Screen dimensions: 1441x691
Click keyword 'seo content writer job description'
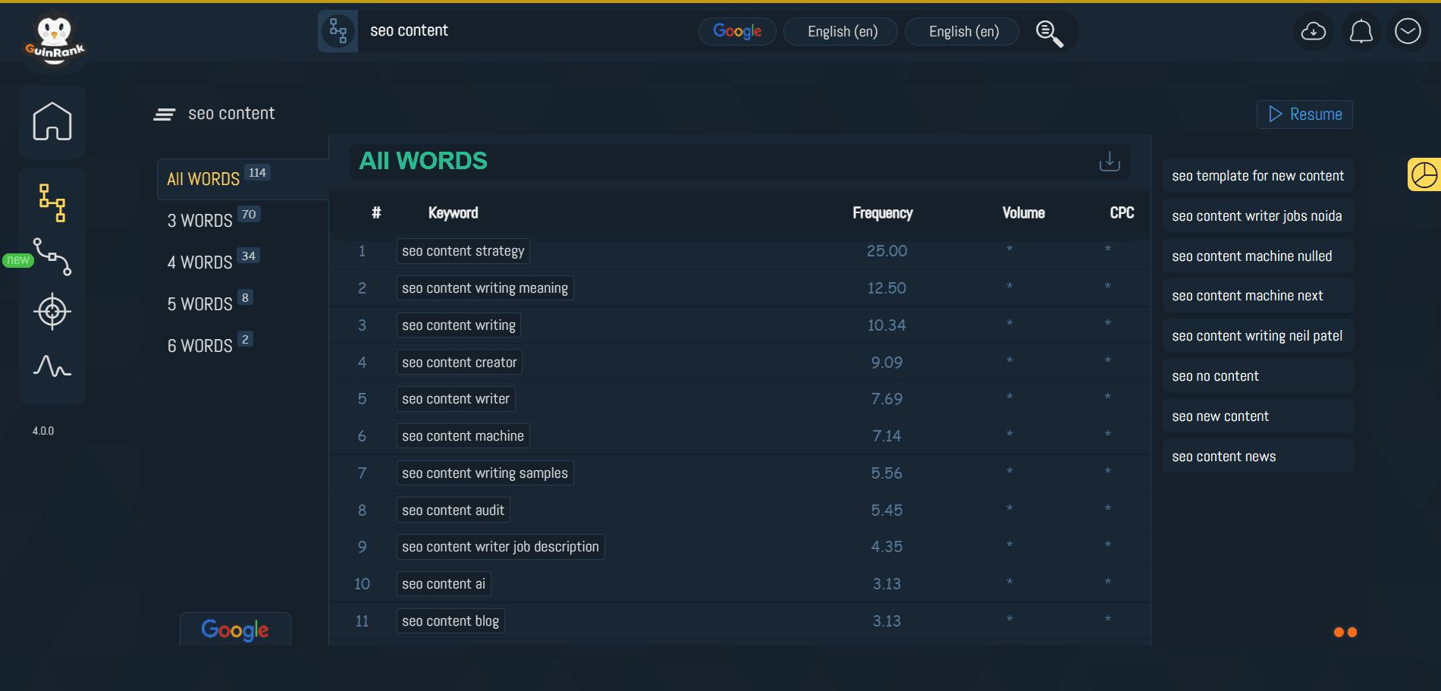tap(500, 547)
